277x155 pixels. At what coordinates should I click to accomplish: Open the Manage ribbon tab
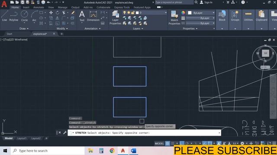tap(62, 7)
